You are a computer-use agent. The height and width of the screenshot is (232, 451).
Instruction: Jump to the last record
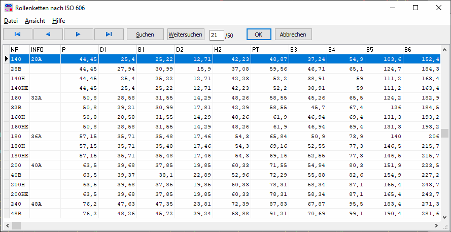click(x=109, y=35)
